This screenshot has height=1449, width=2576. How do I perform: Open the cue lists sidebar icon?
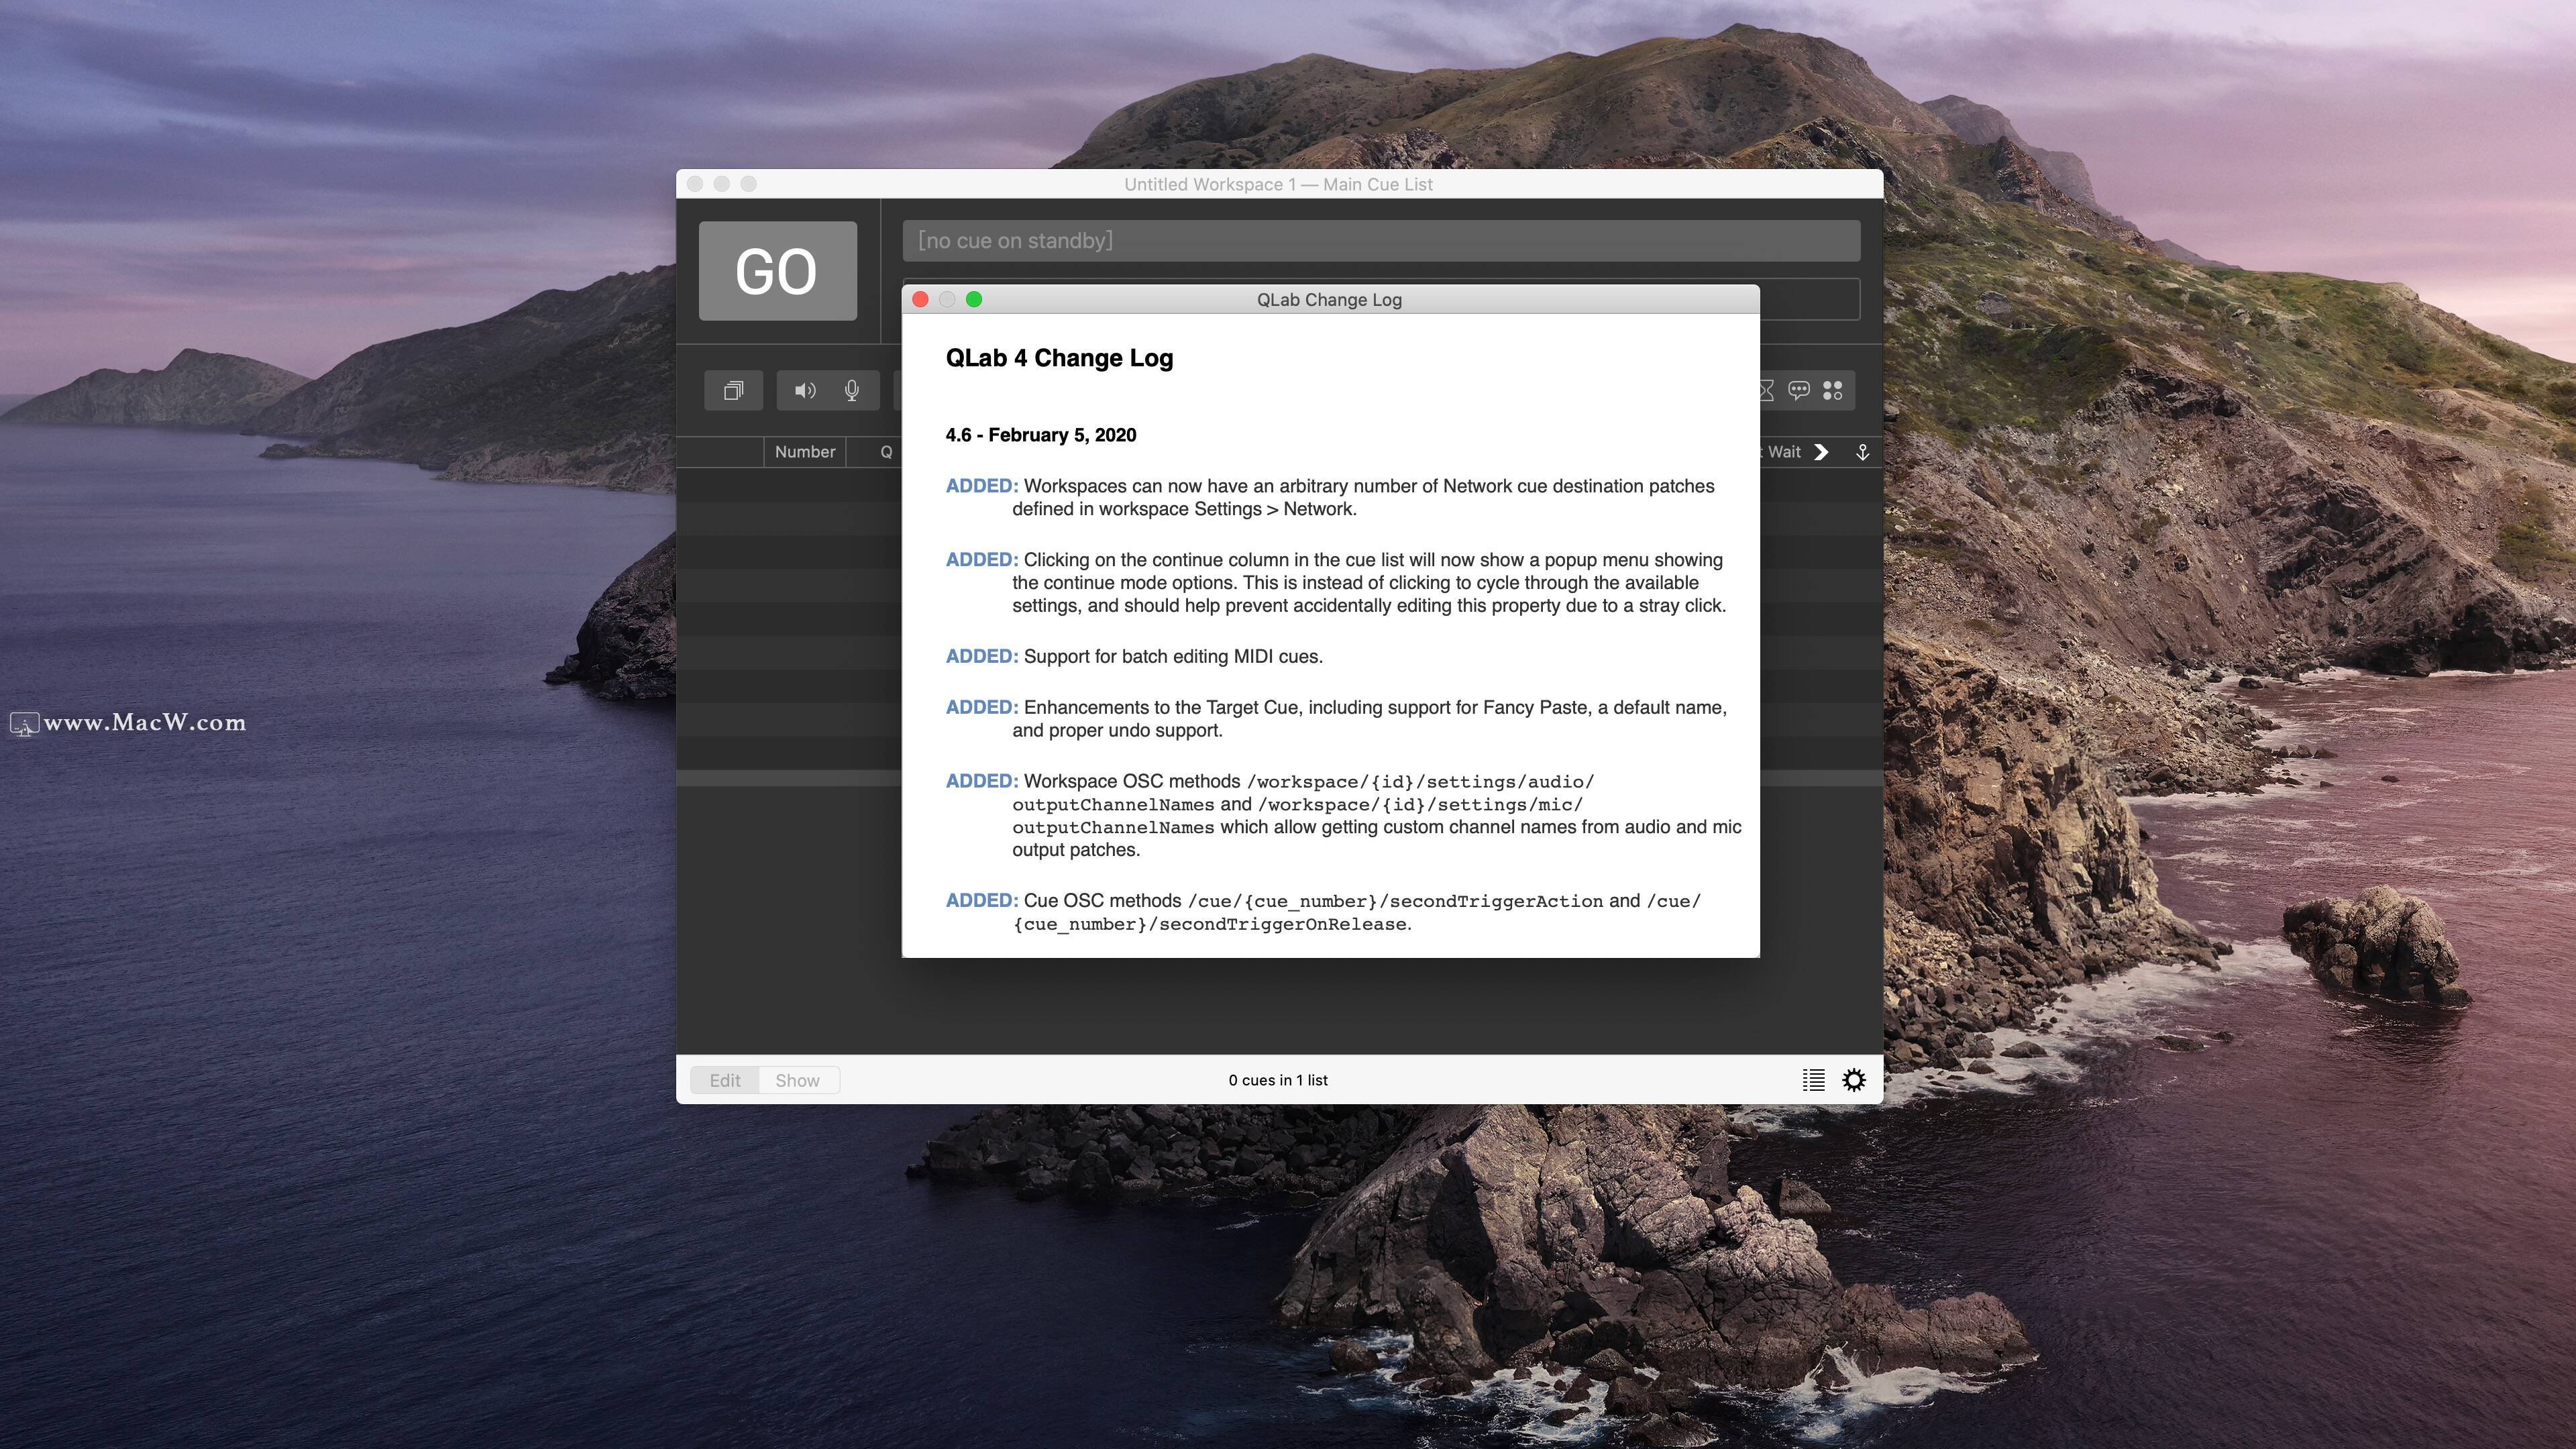[x=1813, y=1080]
